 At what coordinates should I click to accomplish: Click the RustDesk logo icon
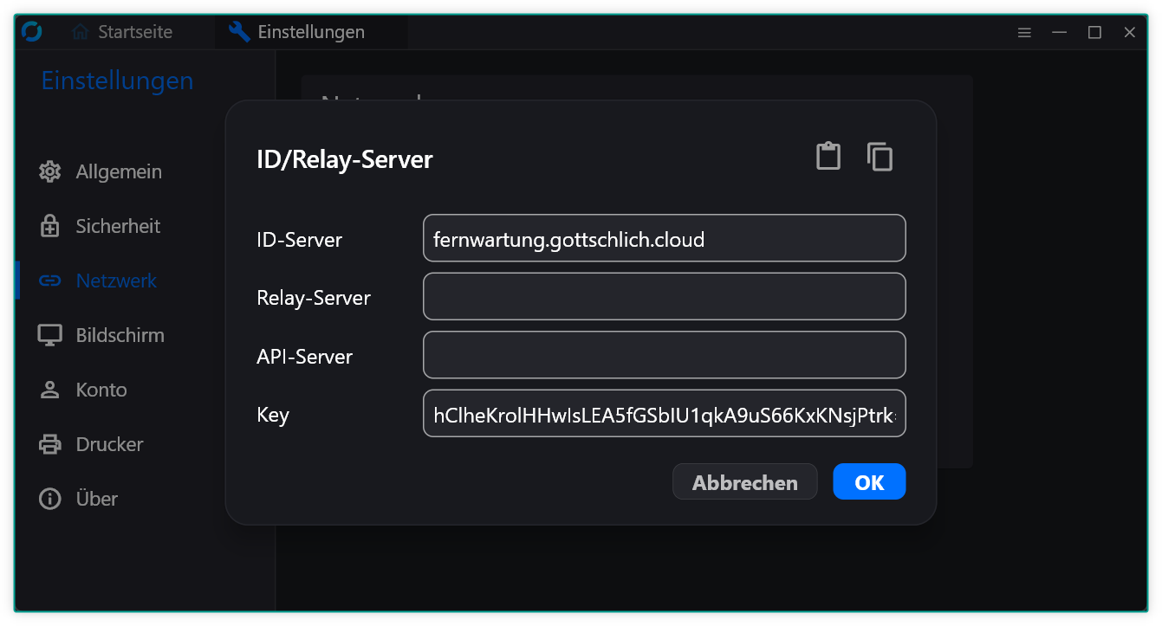click(32, 32)
